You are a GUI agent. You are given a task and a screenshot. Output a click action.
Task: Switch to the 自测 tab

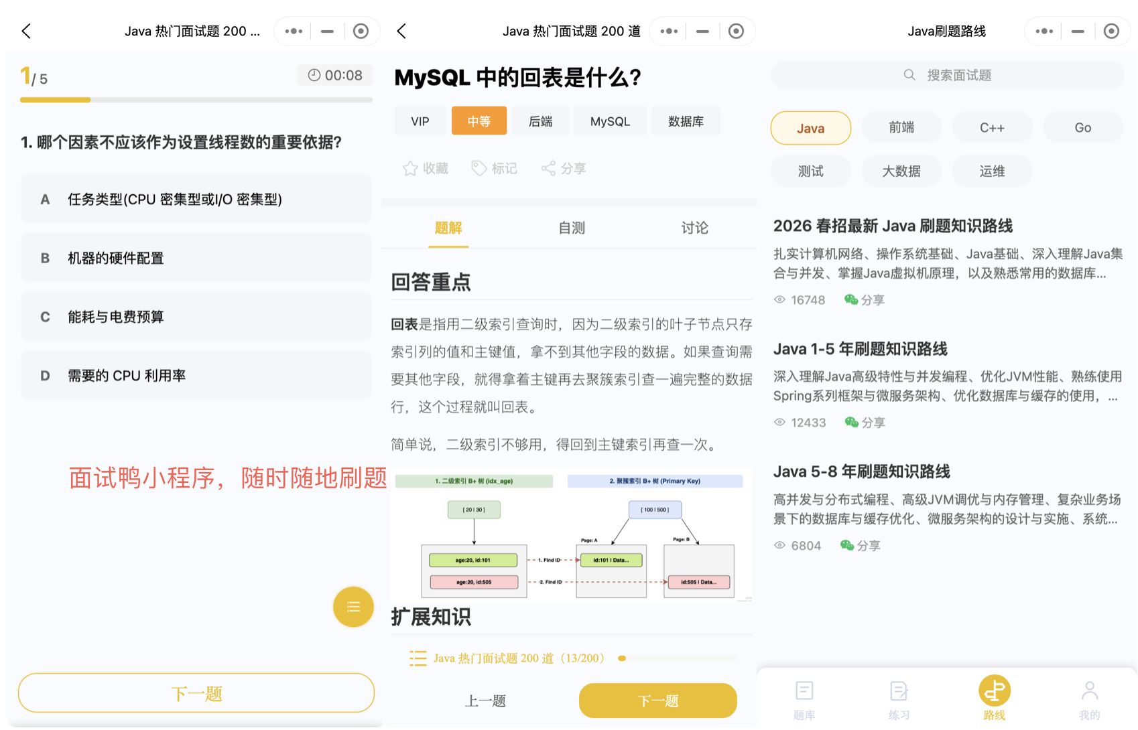(x=572, y=228)
